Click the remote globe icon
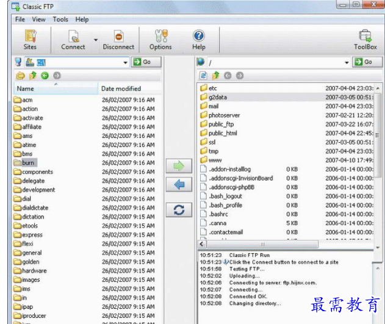 click(x=201, y=62)
